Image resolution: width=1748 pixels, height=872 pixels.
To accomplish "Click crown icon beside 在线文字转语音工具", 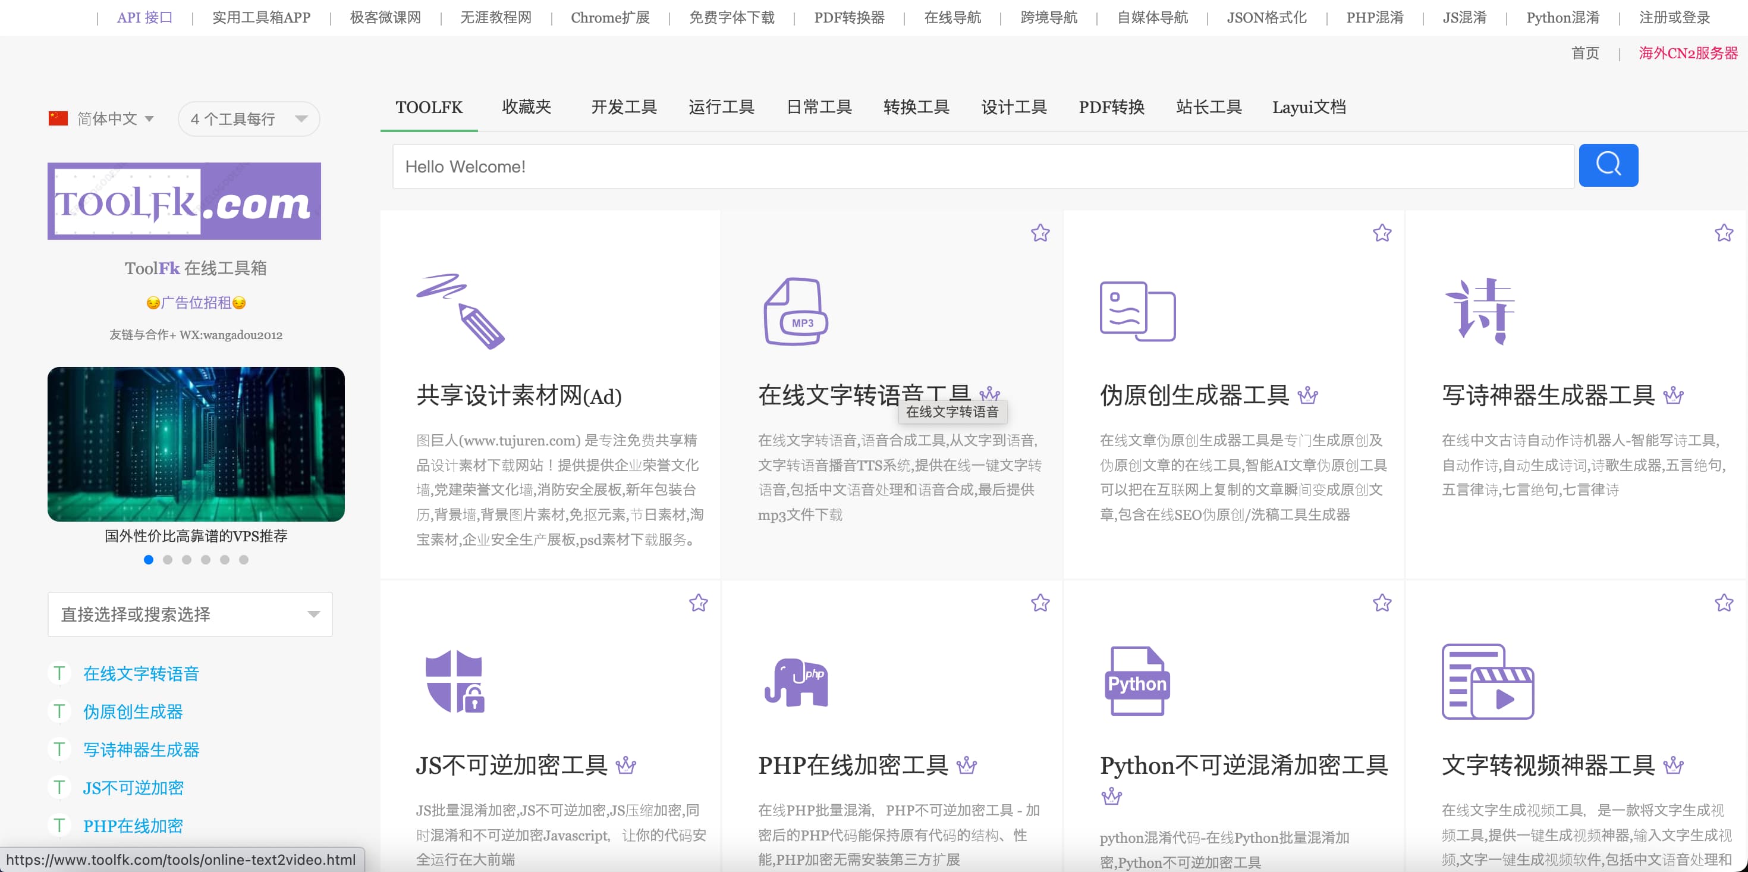I will tap(989, 393).
